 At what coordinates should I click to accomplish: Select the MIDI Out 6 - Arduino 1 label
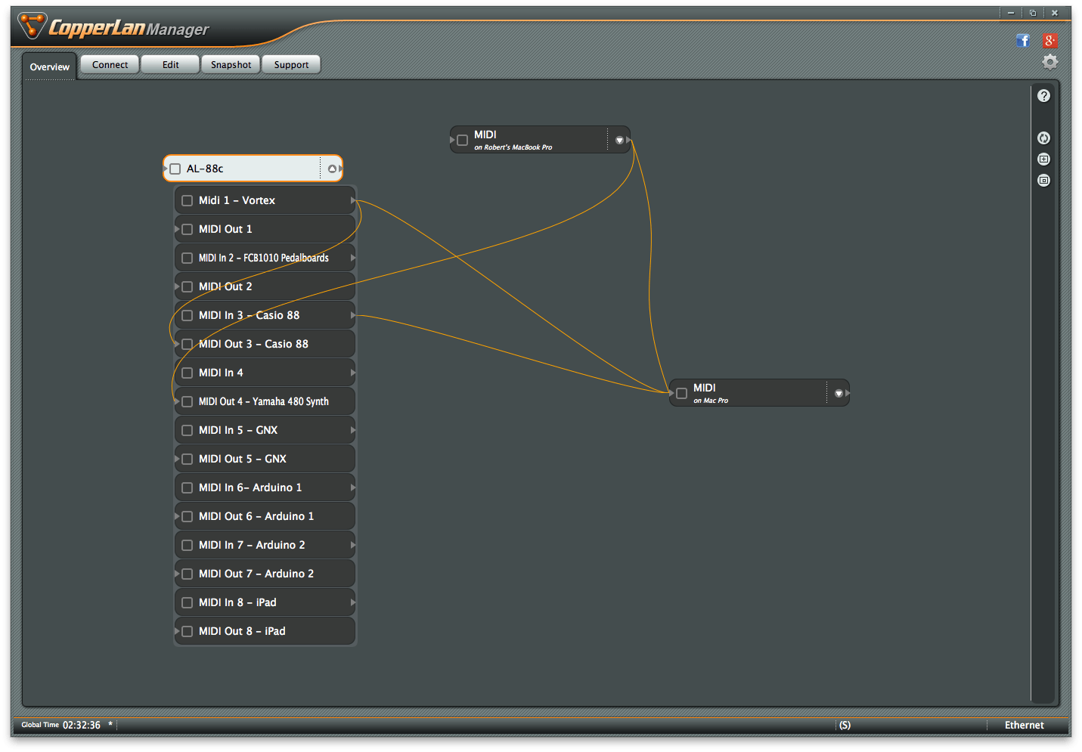click(256, 516)
